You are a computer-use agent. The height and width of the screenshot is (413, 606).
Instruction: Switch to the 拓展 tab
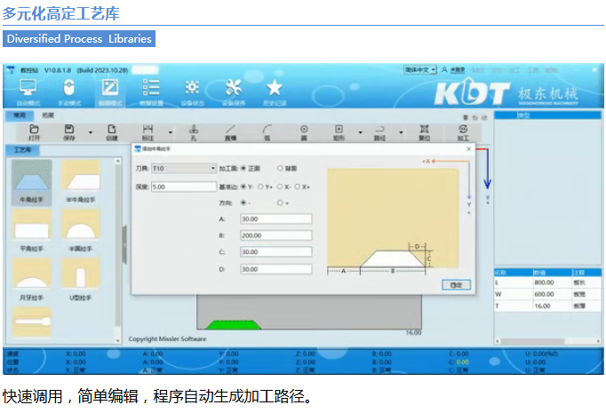pos(47,115)
